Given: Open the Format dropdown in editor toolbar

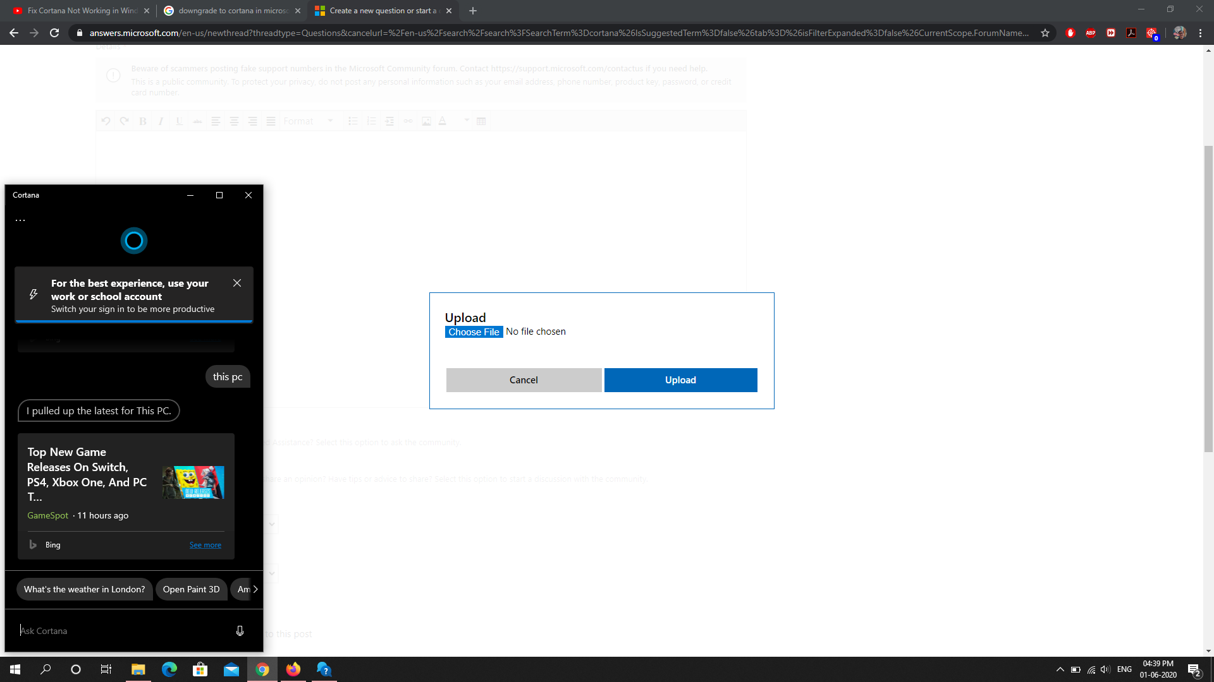Looking at the screenshot, I should (309, 121).
